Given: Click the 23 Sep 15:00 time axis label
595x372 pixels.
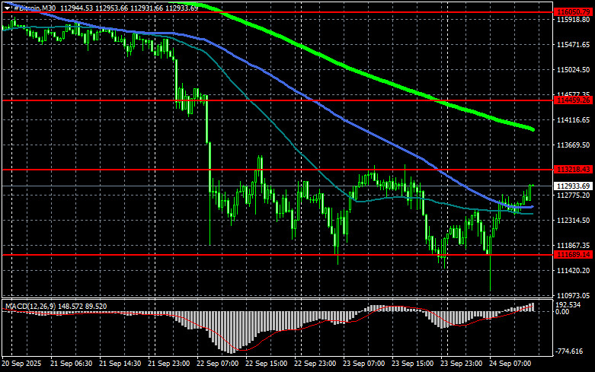Looking at the screenshot, I should [x=414, y=364].
